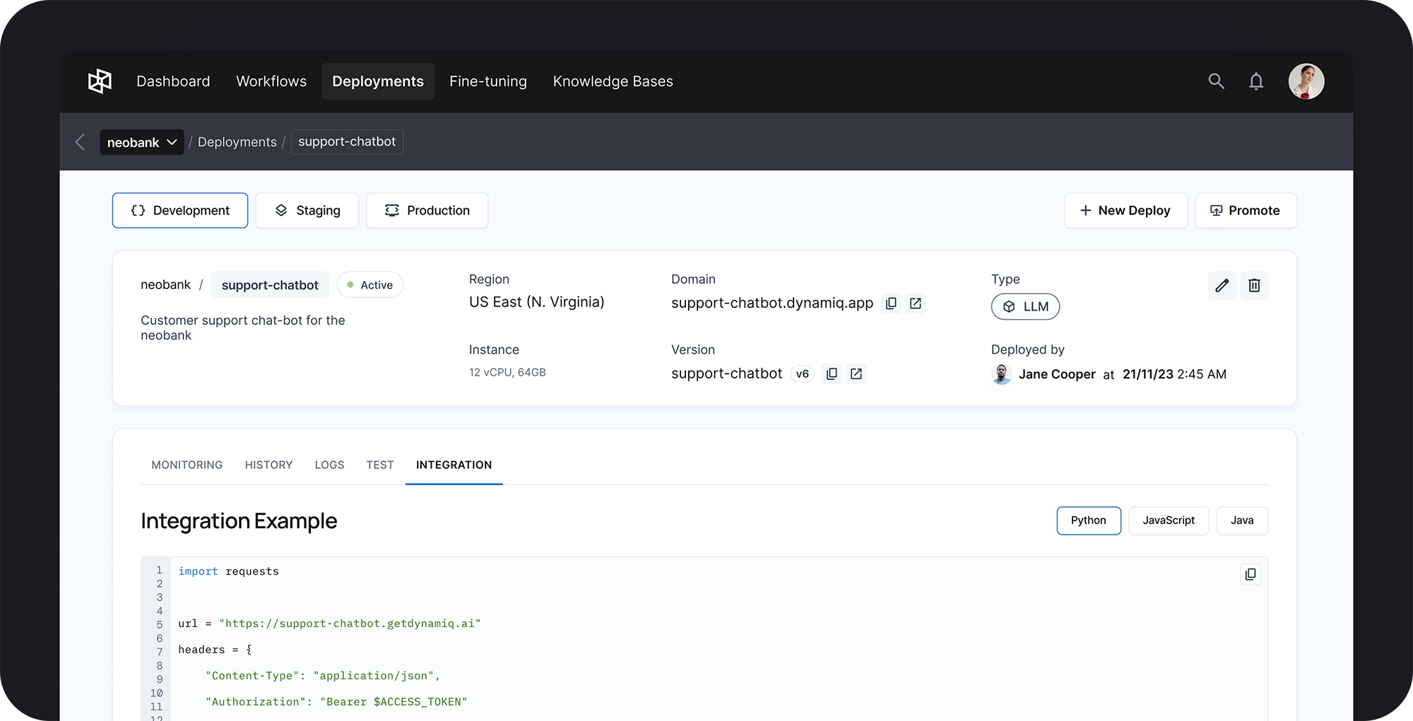Image resolution: width=1413 pixels, height=721 pixels.
Task: Open the search function
Action: (1216, 81)
